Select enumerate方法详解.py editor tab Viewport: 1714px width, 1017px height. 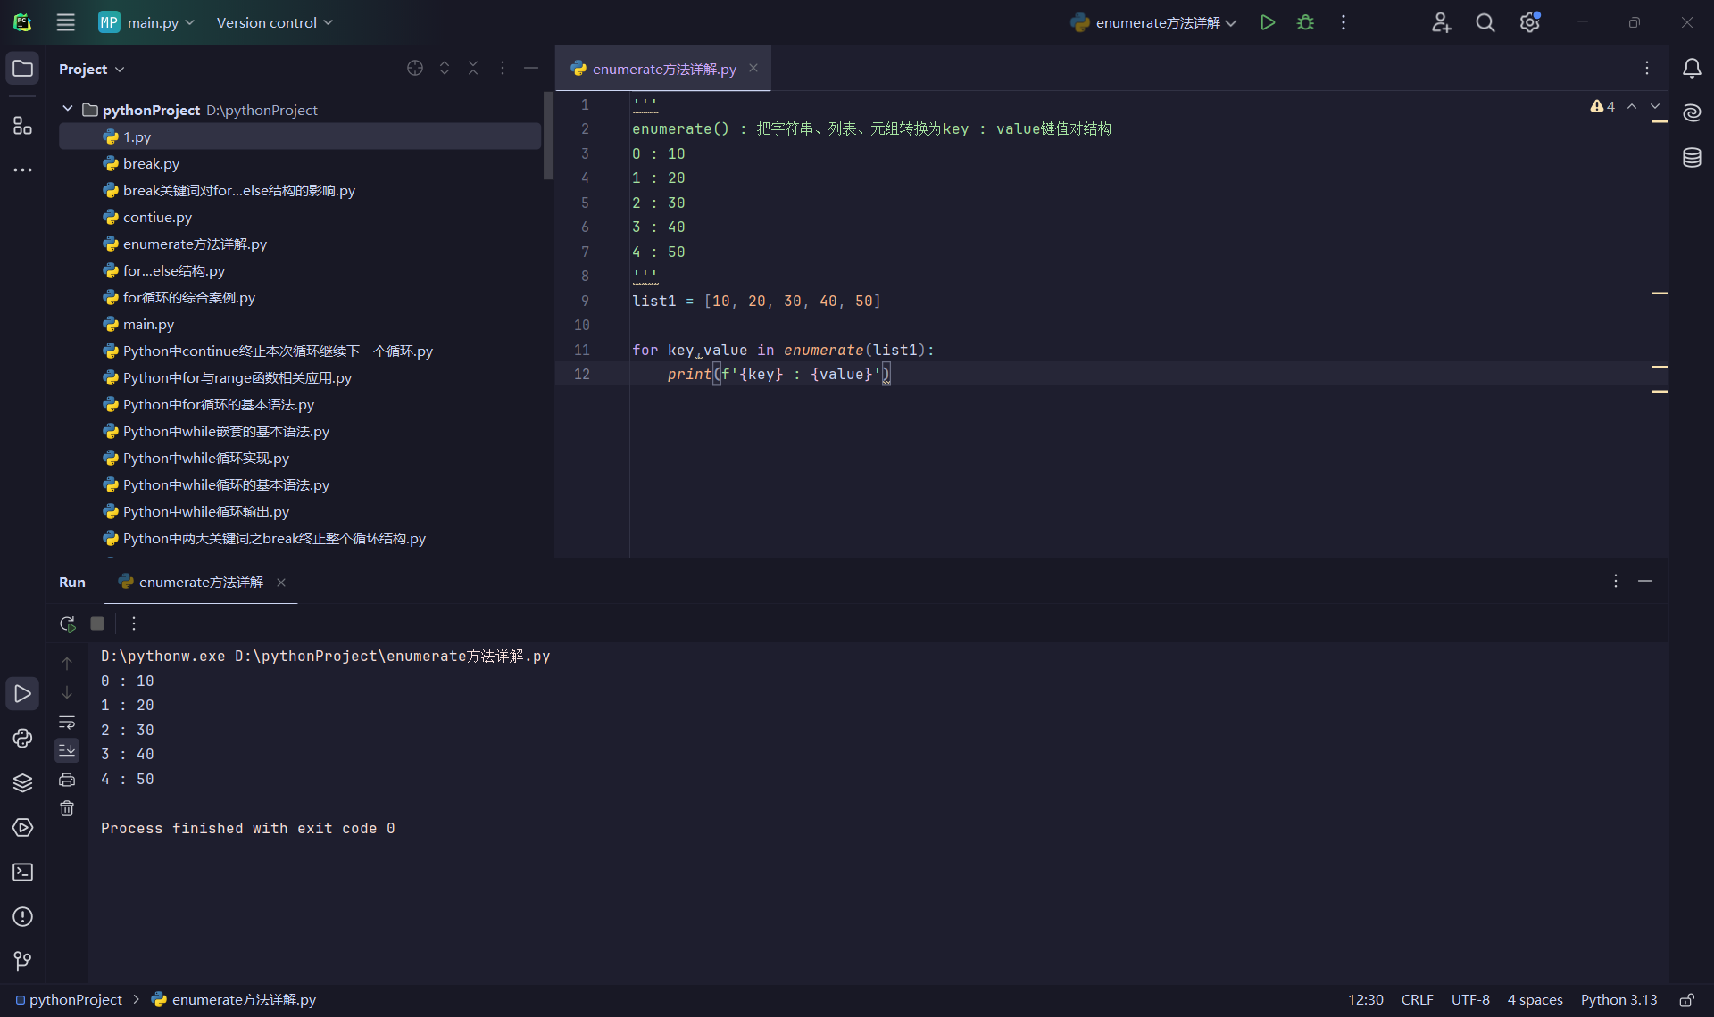663,69
